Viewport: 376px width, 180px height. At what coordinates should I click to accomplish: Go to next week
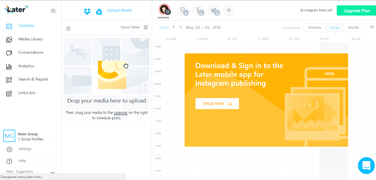coord(181,27)
